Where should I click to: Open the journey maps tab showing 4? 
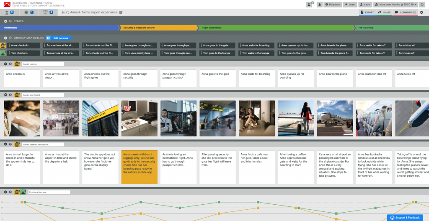pyautogui.click(x=48, y=12)
